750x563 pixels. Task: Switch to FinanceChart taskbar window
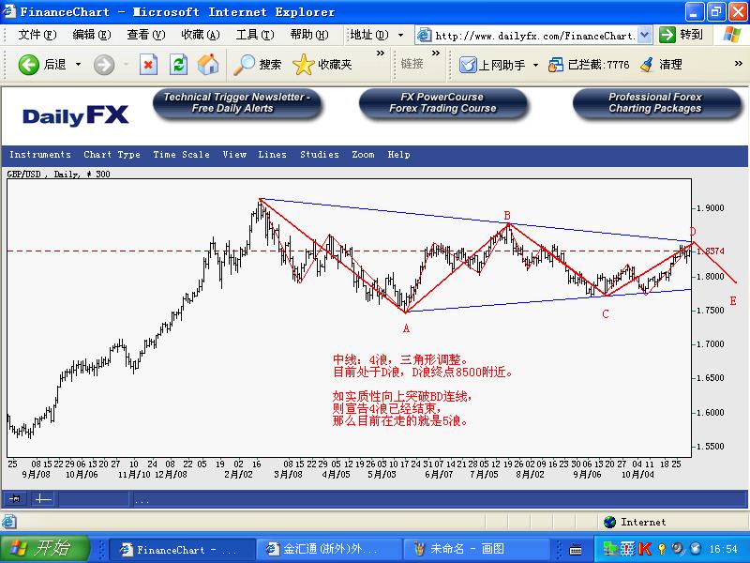point(182,549)
